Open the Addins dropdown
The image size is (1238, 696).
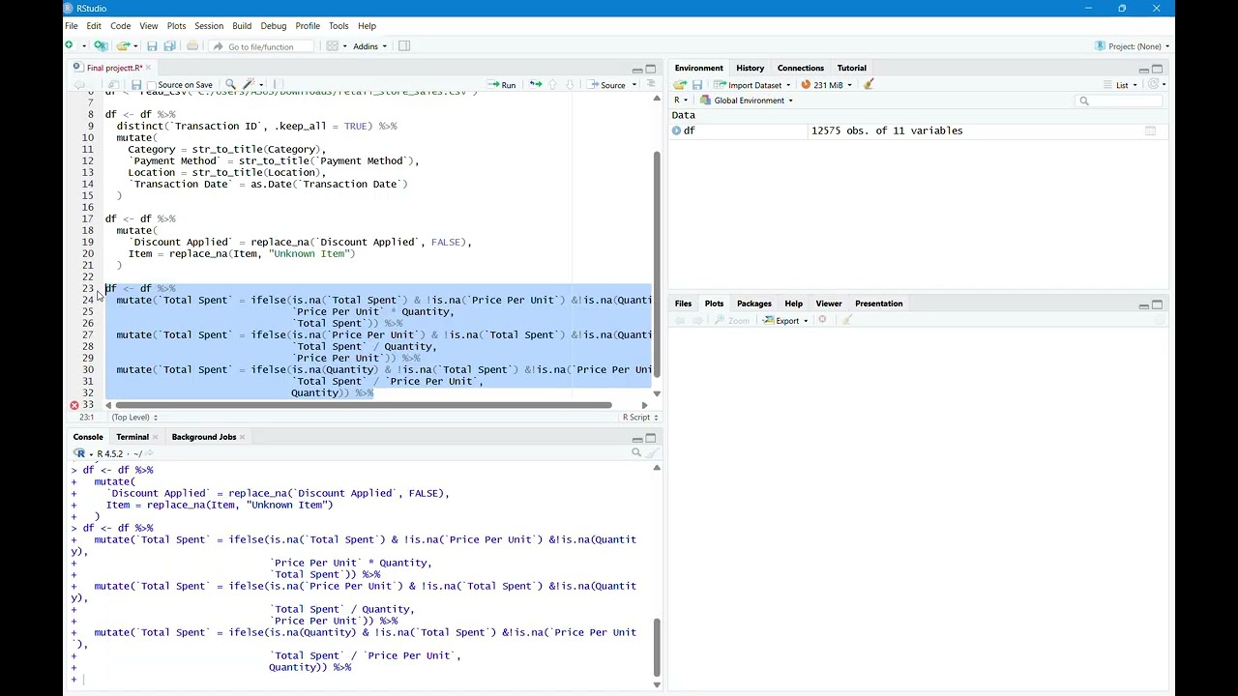coord(369,46)
